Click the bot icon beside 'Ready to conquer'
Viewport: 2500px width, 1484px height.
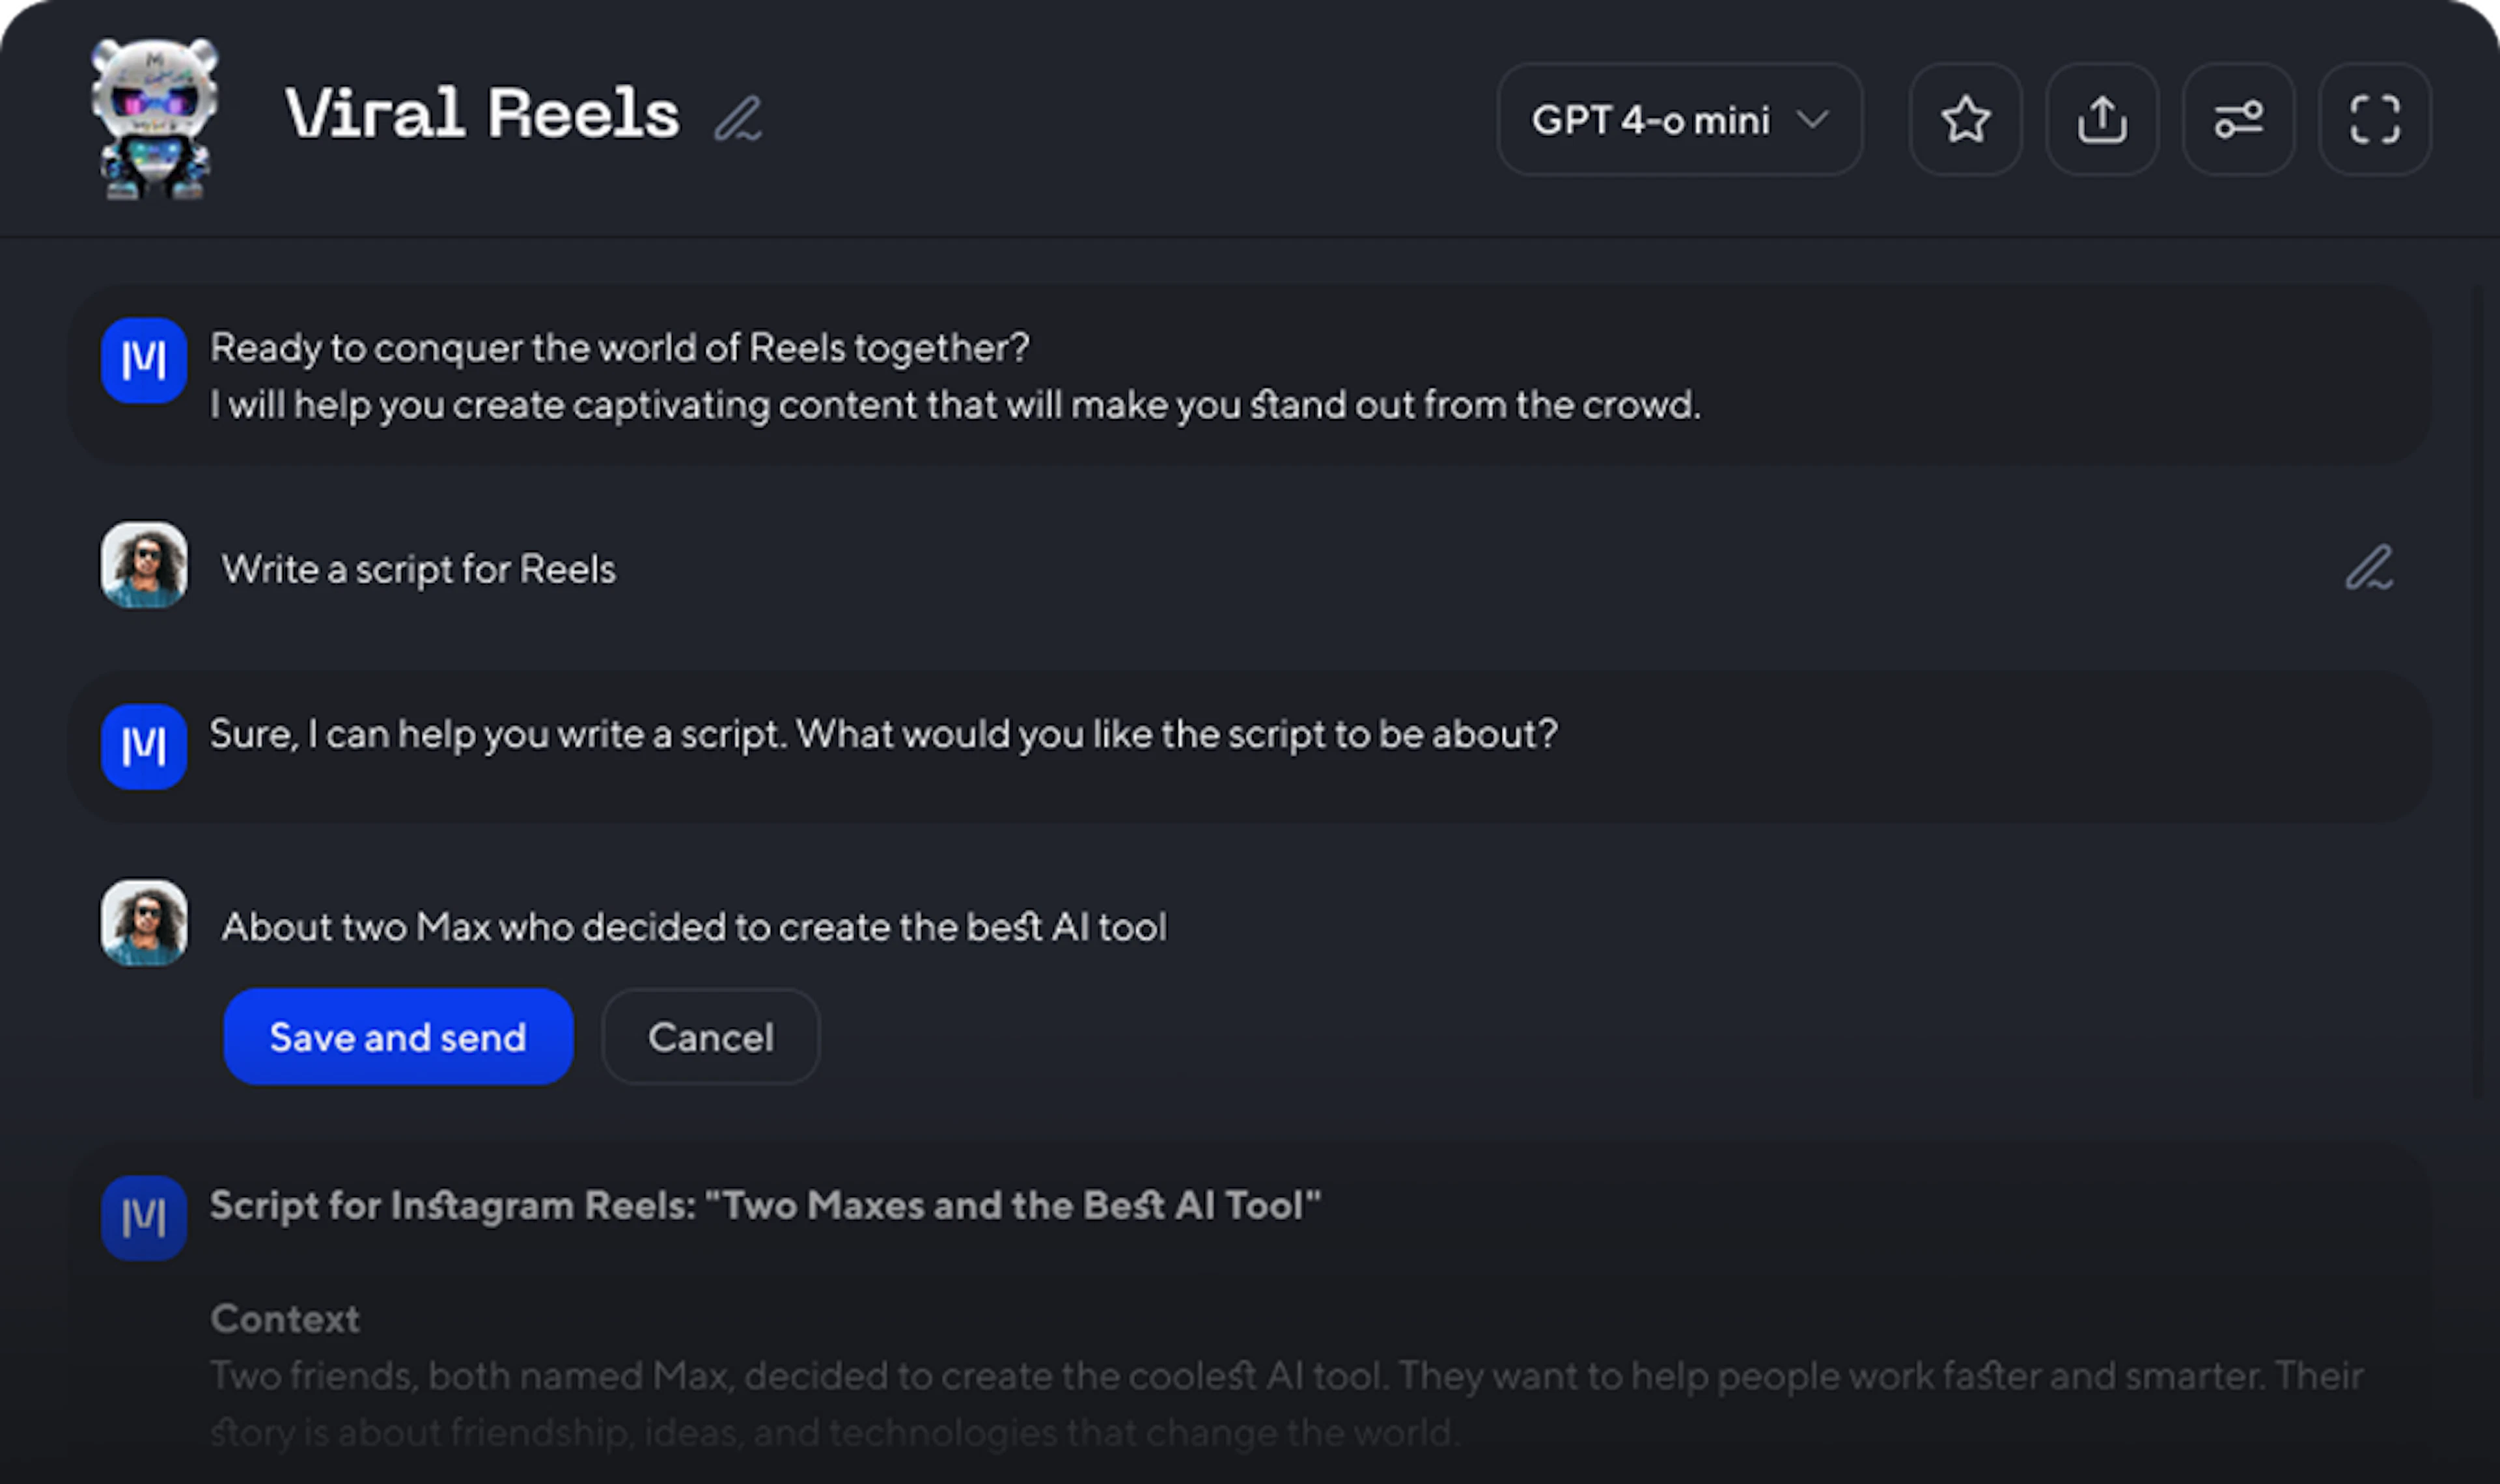click(x=144, y=360)
